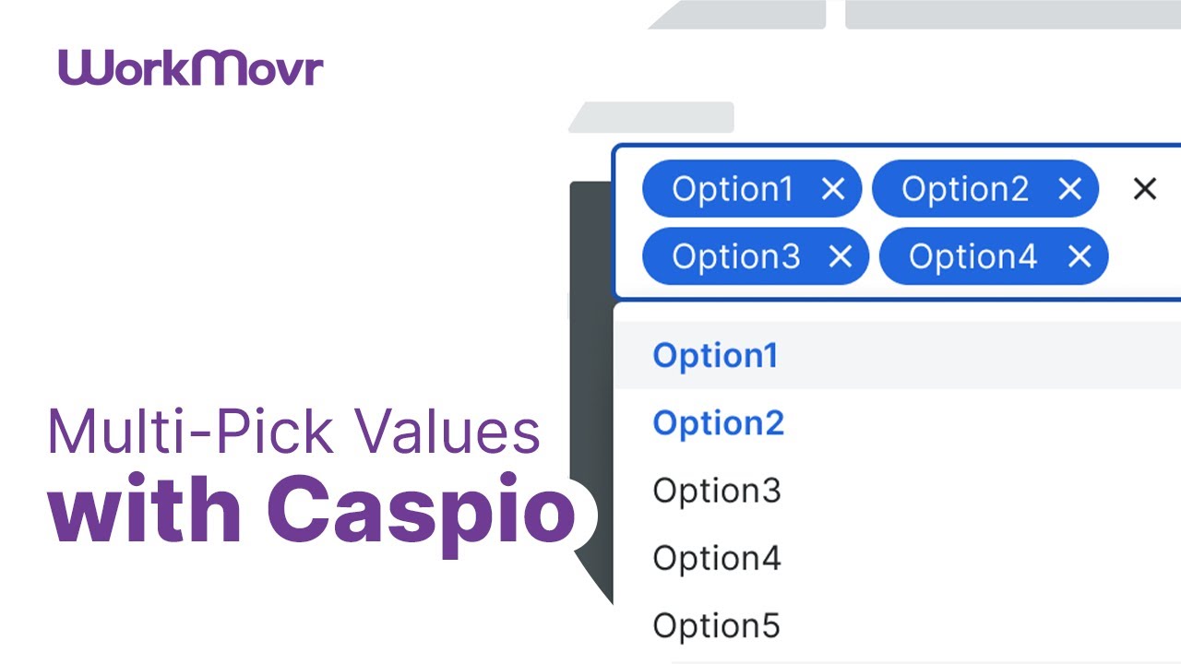Focus the empty area of the multi-select field
Viewport: 1181px width, 664px height.
(1144, 256)
